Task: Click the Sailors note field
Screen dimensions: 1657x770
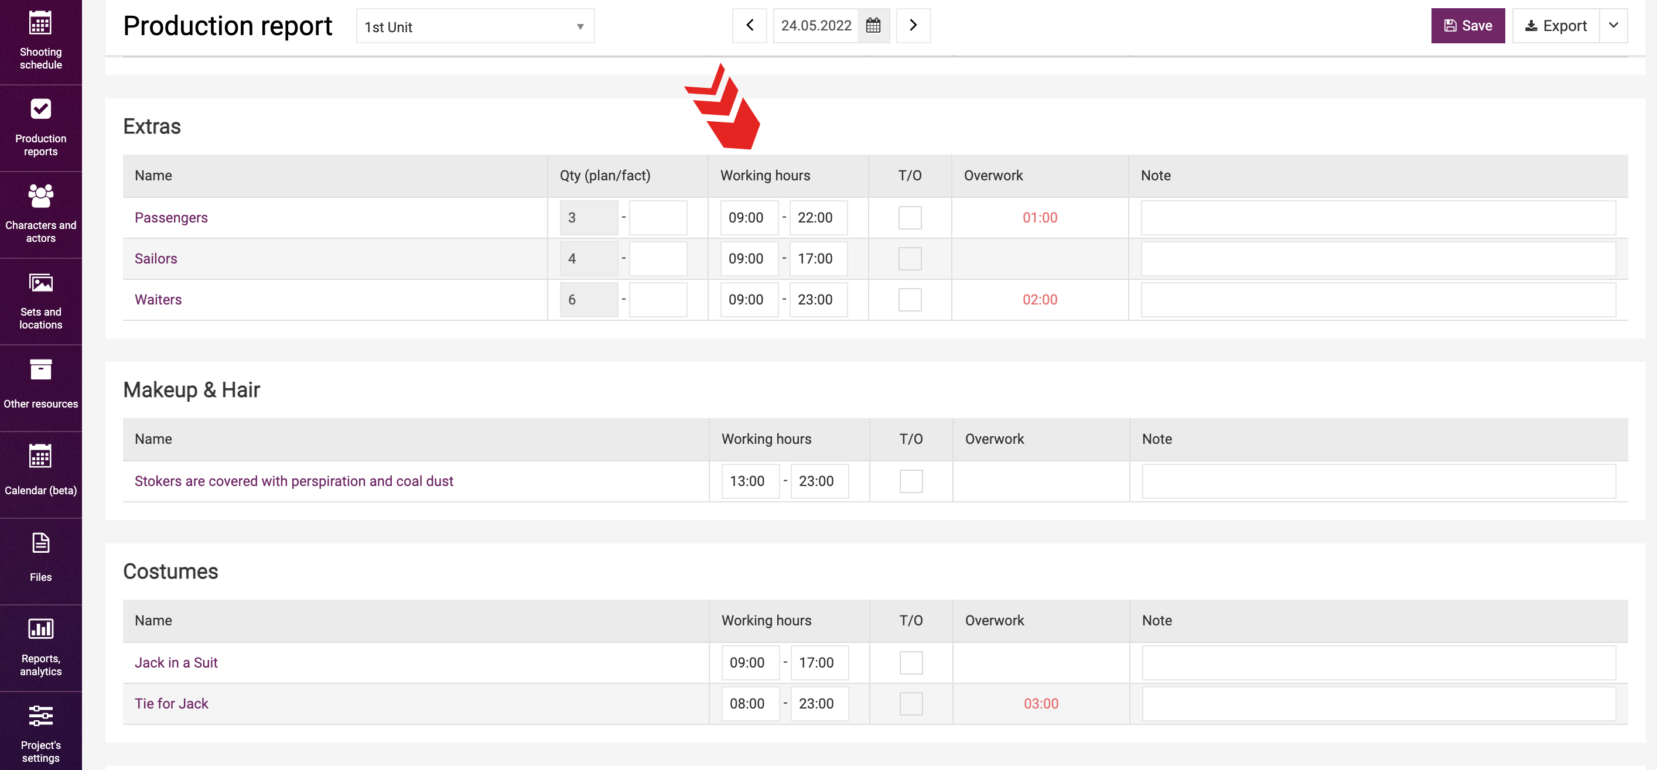Action: (x=1378, y=259)
